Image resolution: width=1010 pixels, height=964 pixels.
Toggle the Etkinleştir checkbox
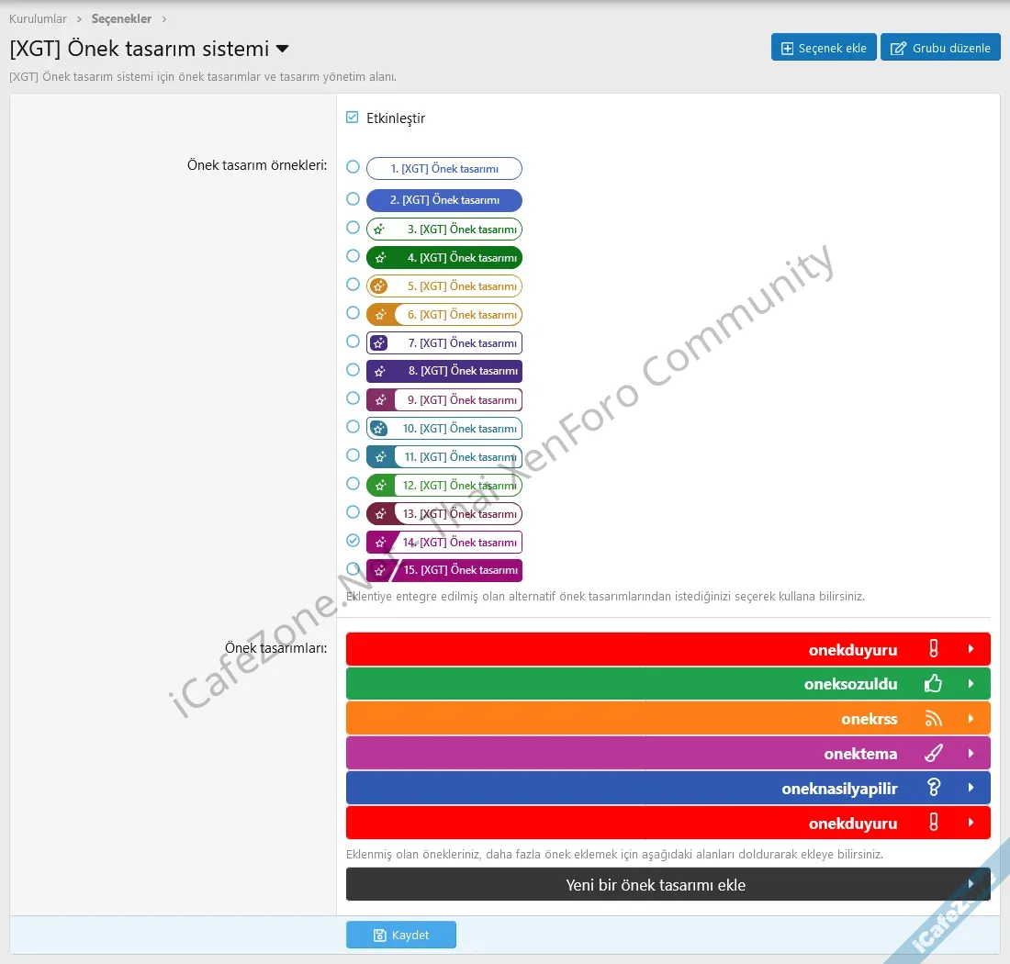tap(353, 118)
